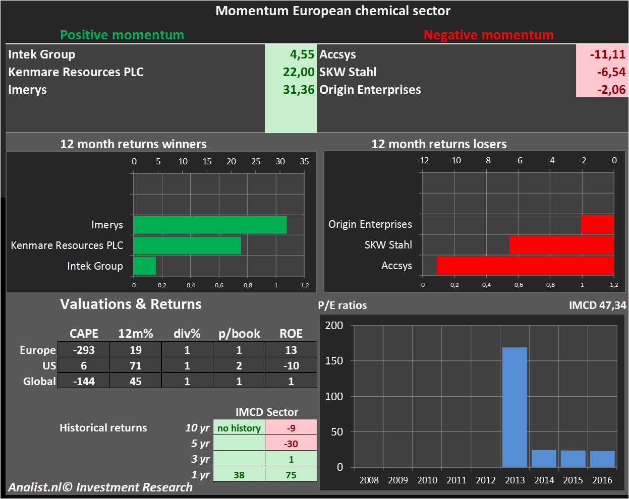Click the Imerys green bar in winners chart

pyautogui.click(x=210, y=225)
